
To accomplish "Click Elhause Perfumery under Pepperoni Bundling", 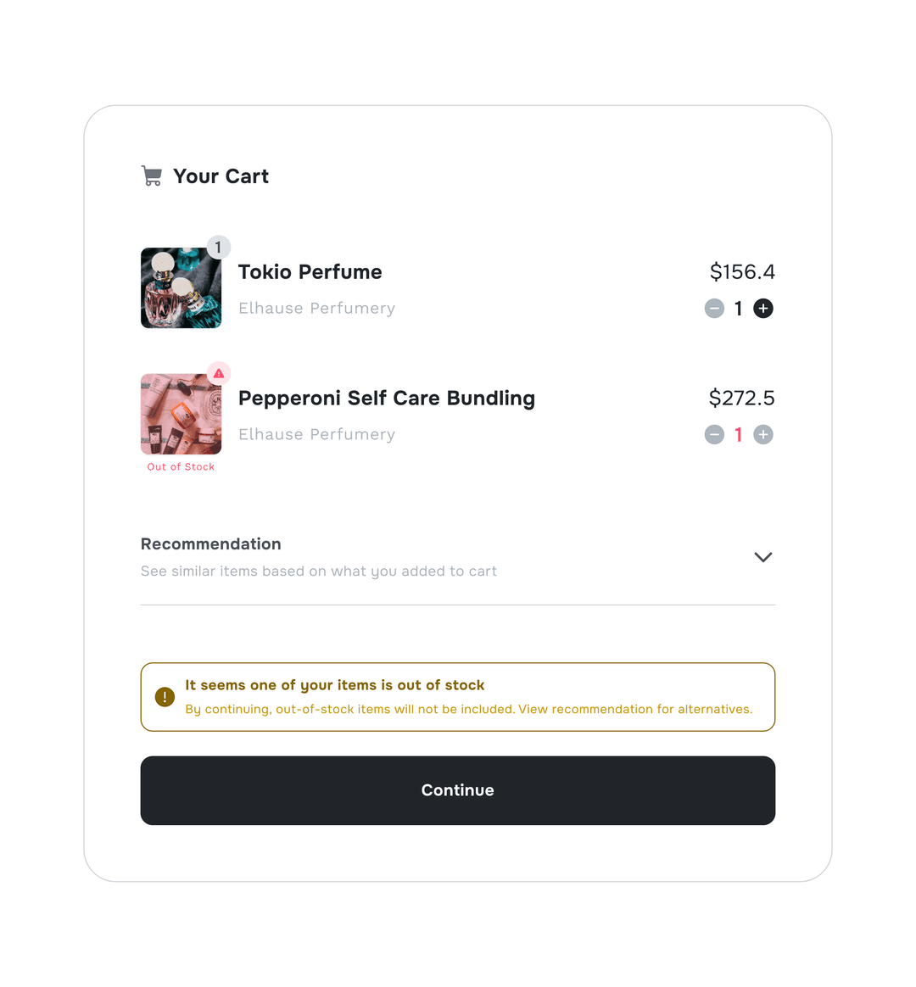I will click(316, 435).
